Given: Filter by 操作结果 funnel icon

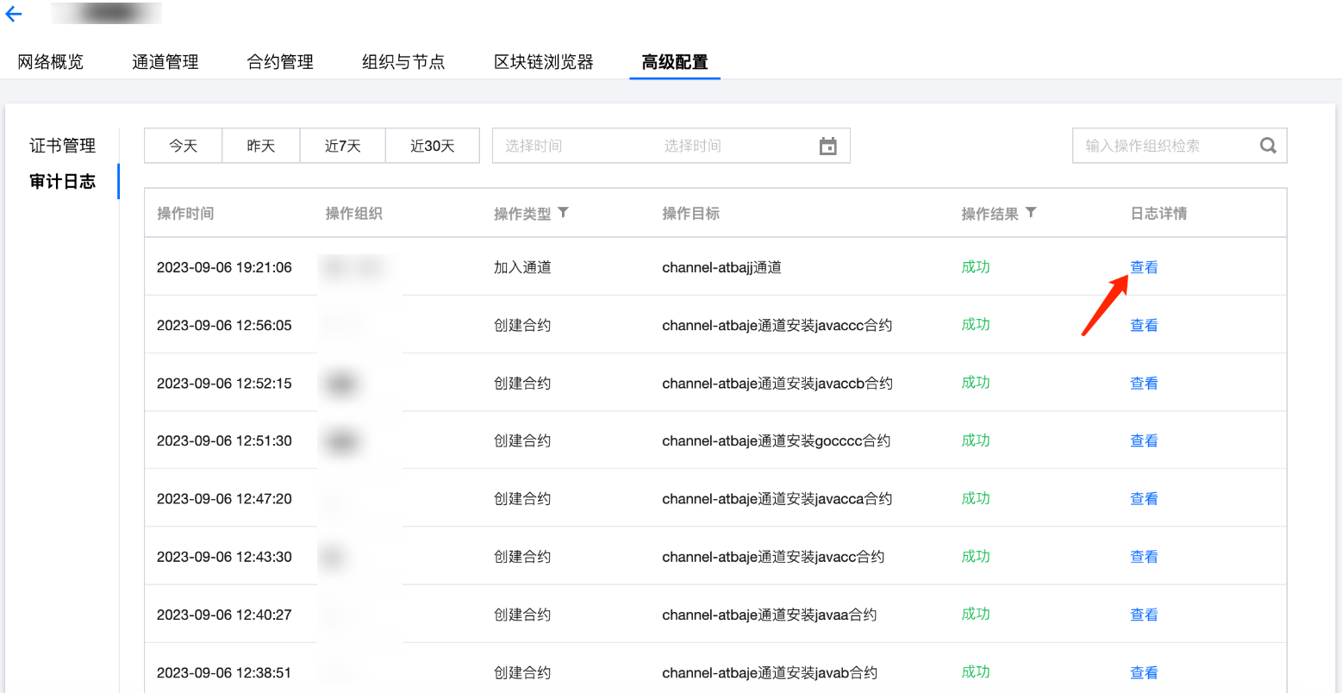Looking at the screenshot, I should coord(1031,212).
